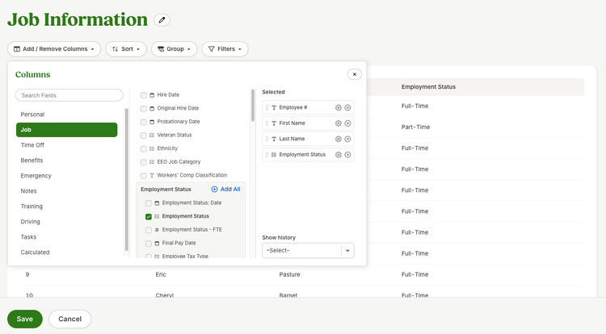Open settings gear for Last Name column
This screenshot has height=334, width=606.
pos(339,139)
